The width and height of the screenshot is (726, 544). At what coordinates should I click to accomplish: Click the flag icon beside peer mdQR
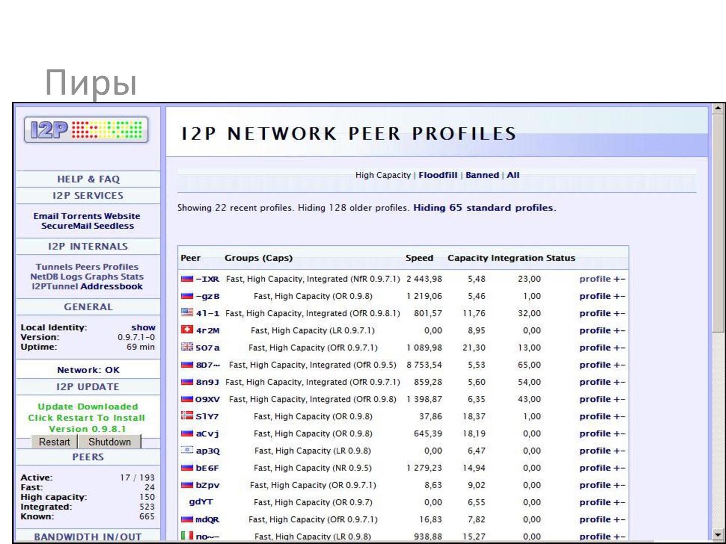click(x=187, y=519)
